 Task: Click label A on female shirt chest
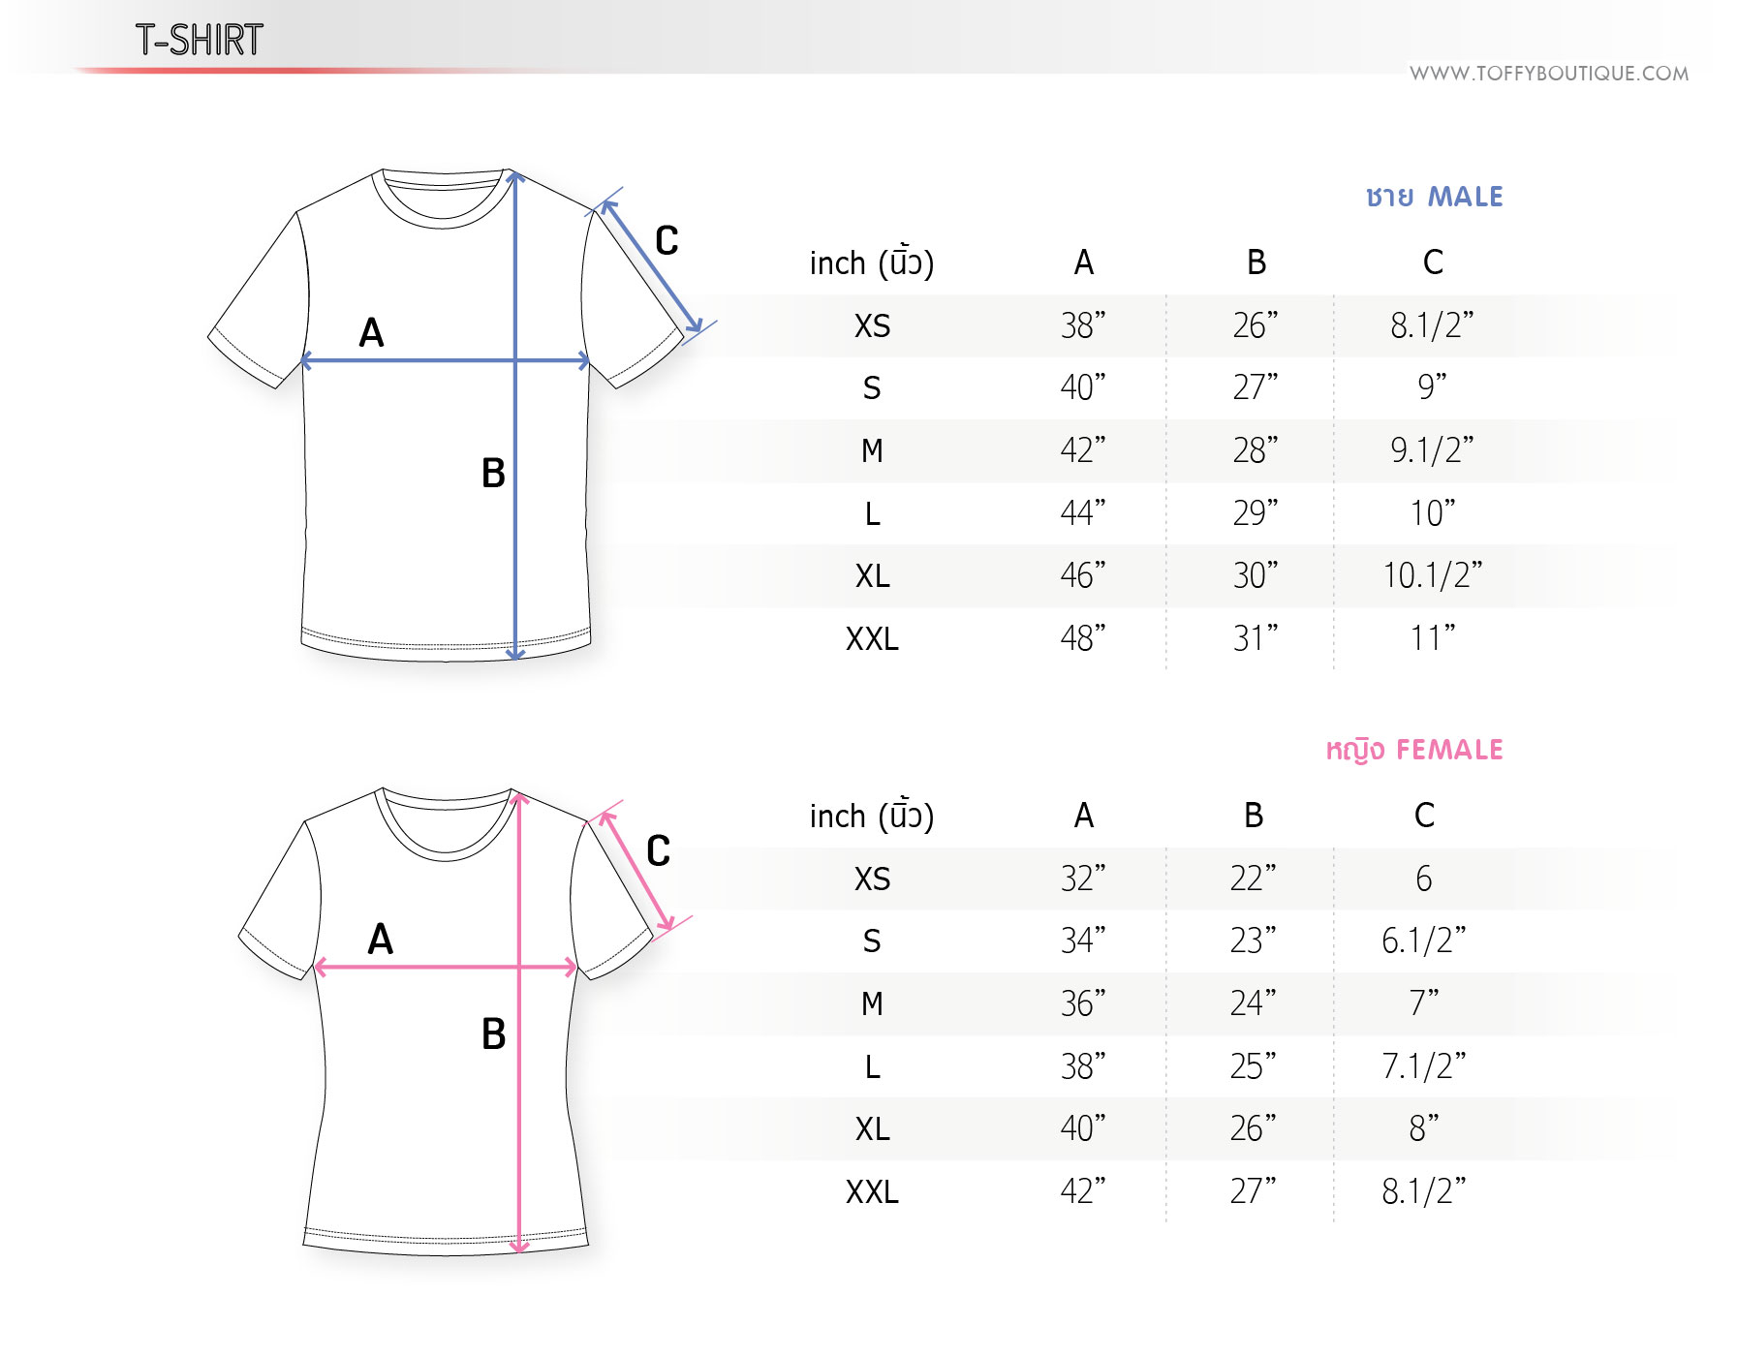point(380,939)
